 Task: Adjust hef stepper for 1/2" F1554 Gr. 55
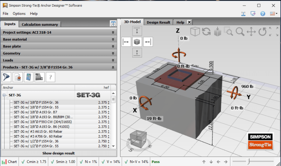click(109, 146)
